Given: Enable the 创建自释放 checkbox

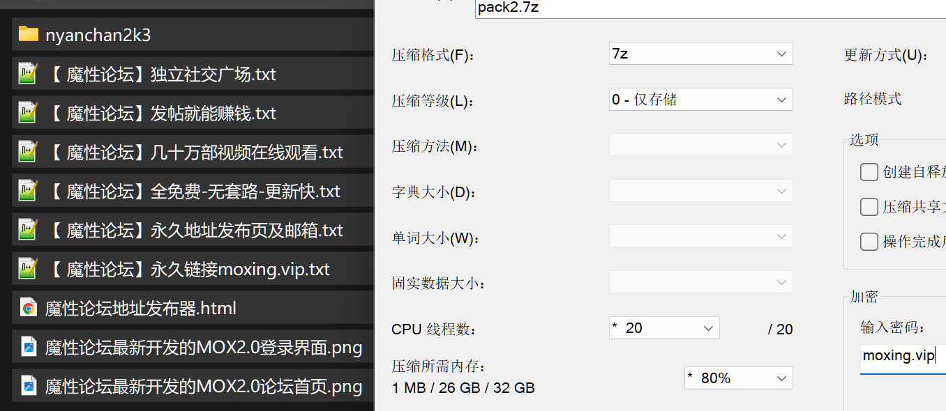Looking at the screenshot, I should (x=869, y=172).
